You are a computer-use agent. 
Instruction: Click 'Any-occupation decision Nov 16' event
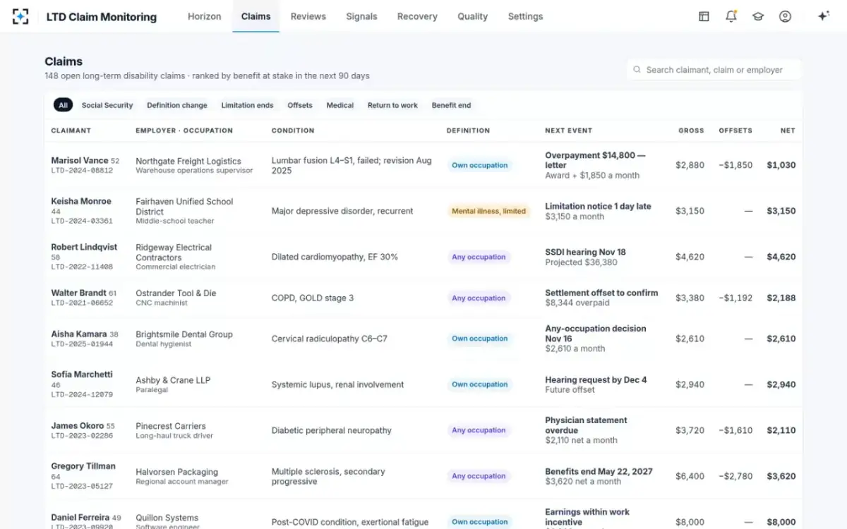(596, 334)
